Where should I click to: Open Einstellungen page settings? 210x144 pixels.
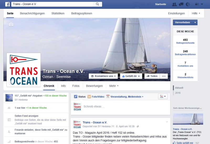176,13
